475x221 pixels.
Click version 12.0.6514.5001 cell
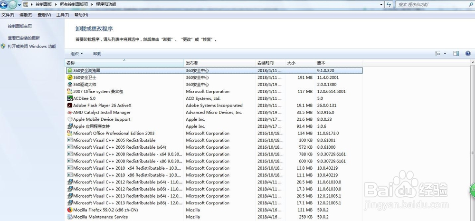pyautogui.click(x=332, y=92)
